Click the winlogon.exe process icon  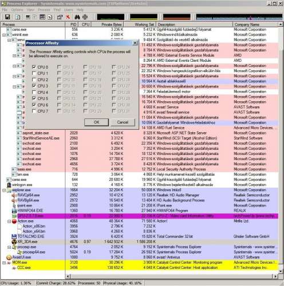tap(9, 185)
